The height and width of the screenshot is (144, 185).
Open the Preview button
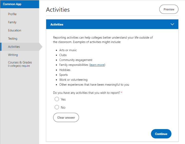pos(169,9)
